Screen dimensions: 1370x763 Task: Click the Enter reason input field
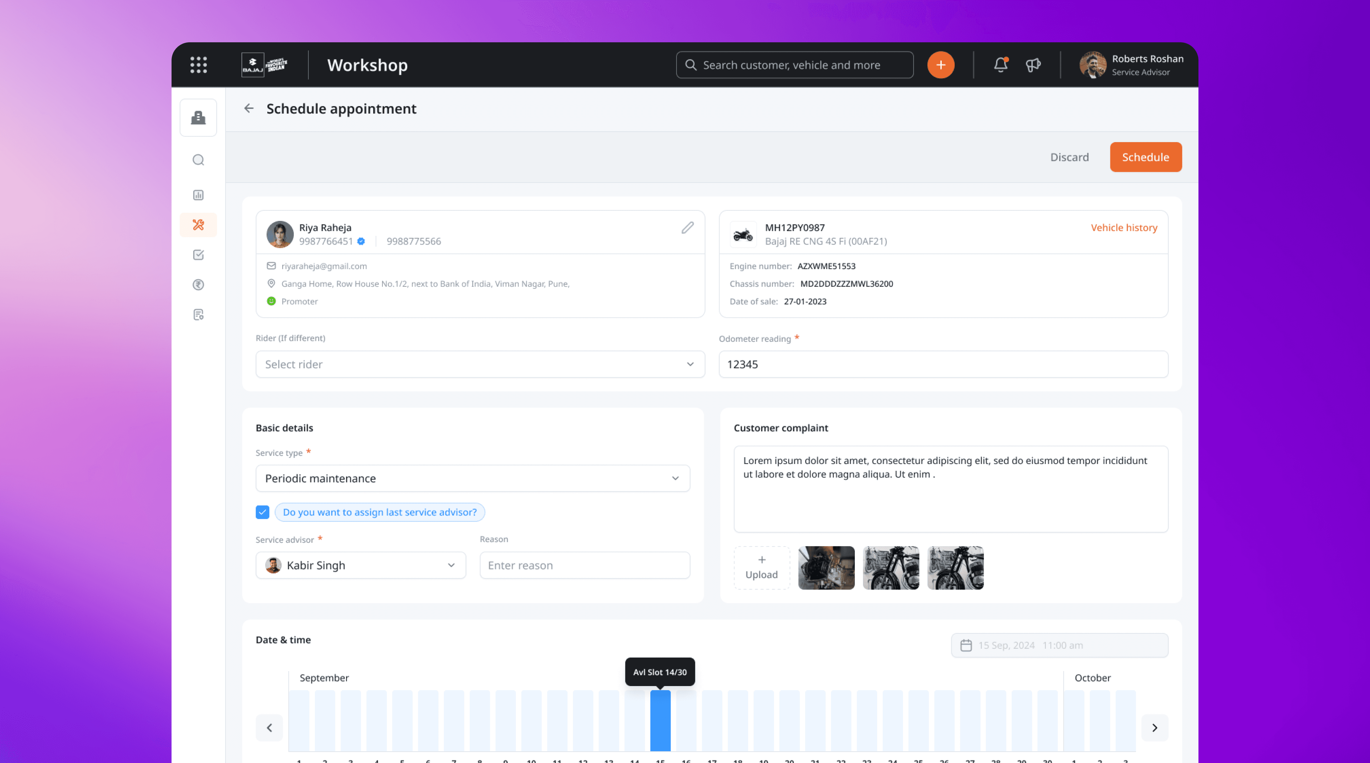pos(585,565)
